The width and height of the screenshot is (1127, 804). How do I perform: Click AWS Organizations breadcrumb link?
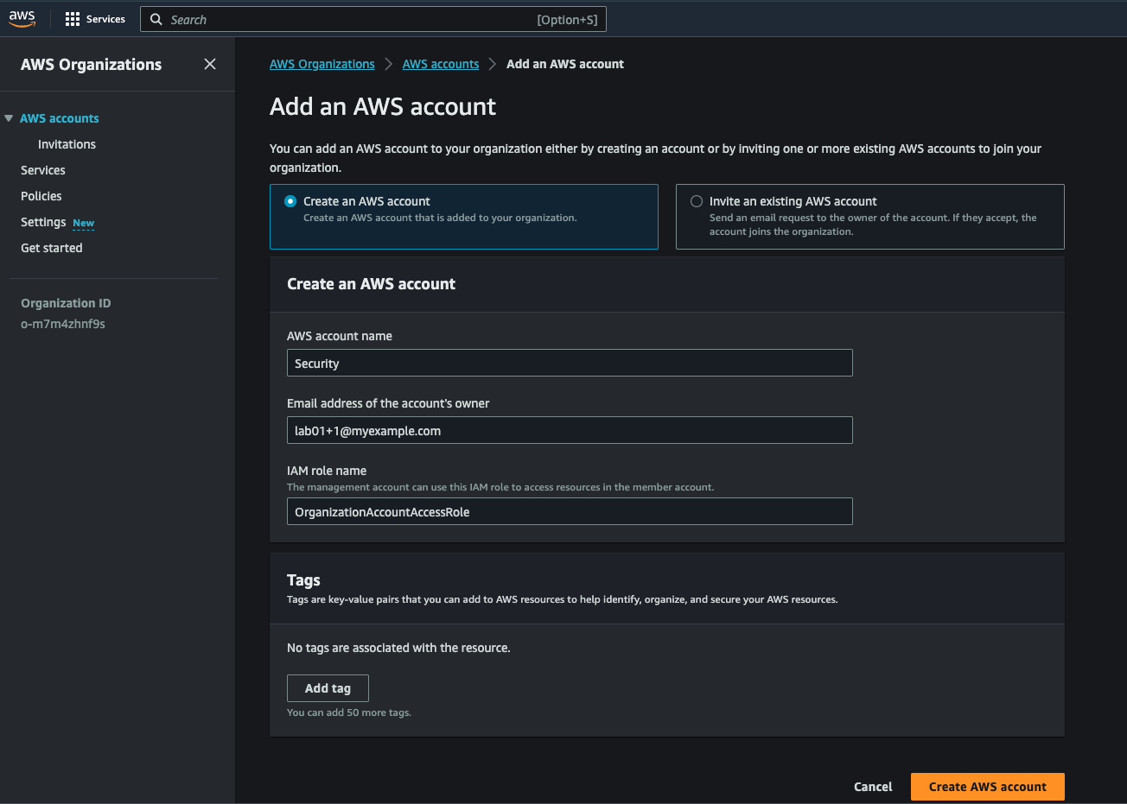(x=322, y=64)
